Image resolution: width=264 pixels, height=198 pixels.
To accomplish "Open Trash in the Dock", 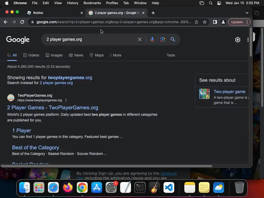I will (240, 187).
